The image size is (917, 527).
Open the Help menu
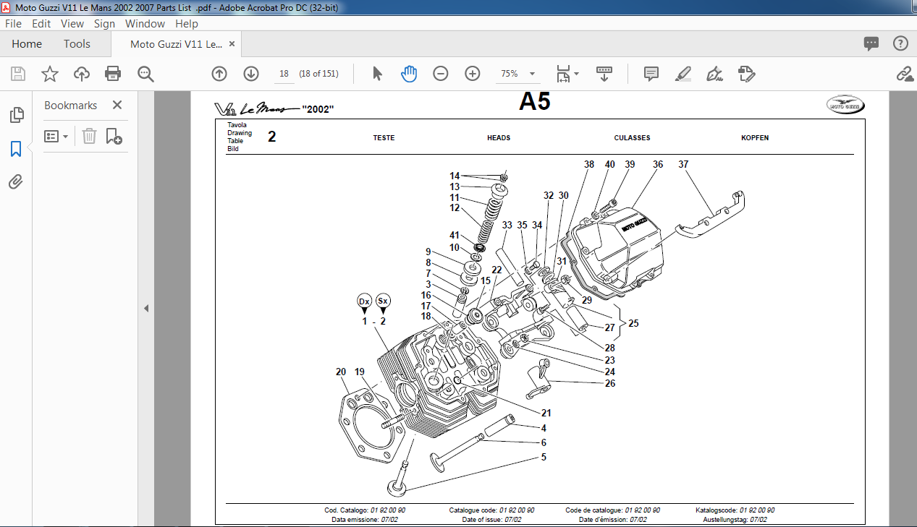(x=187, y=23)
